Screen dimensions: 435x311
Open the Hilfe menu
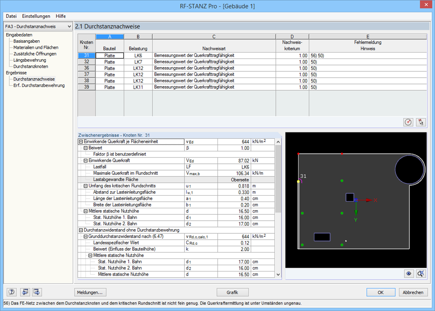[x=61, y=16]
